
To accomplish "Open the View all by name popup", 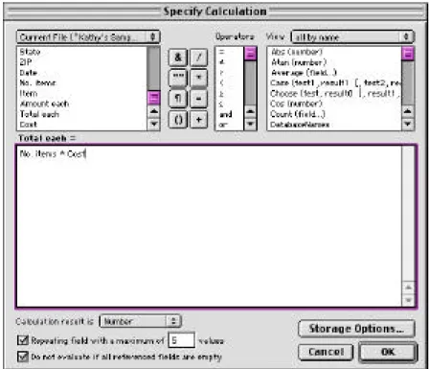I will (x=352, y=37).
